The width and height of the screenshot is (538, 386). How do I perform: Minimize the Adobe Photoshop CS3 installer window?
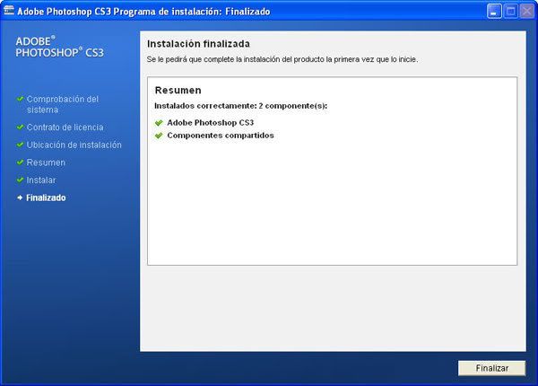(494, 12)
